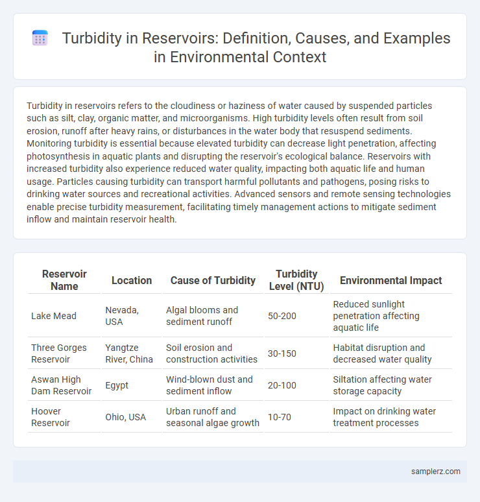
Task: Click 'Siltation affecting water storage capacity' cell
Action: click(391, 385)
